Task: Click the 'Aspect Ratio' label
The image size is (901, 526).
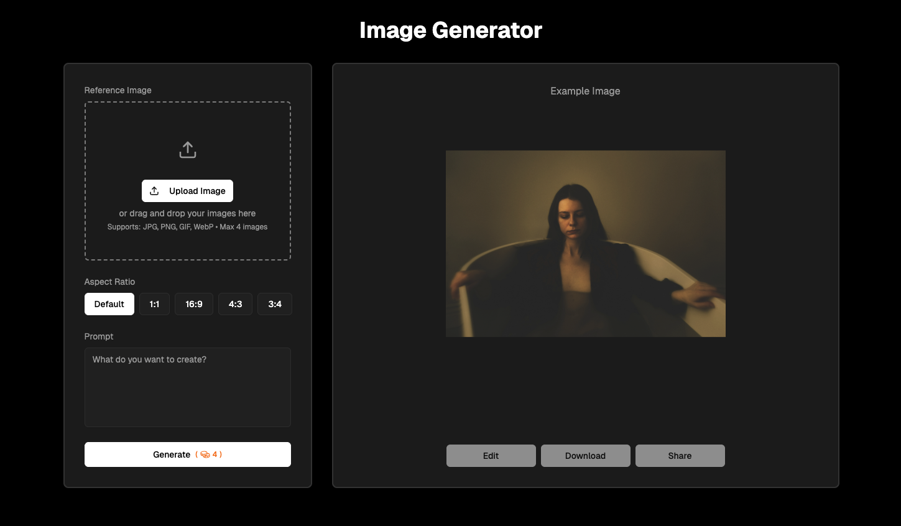Action: [109, 282]
